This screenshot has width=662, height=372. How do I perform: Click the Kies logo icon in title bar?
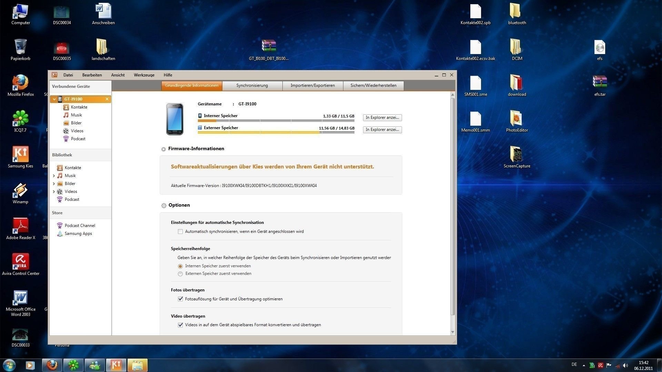point(54,75)
